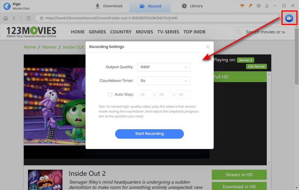This screenshot has width=299, height=190.
Task: Click server list scroll down arrow
Action: [x=269, y=163]
